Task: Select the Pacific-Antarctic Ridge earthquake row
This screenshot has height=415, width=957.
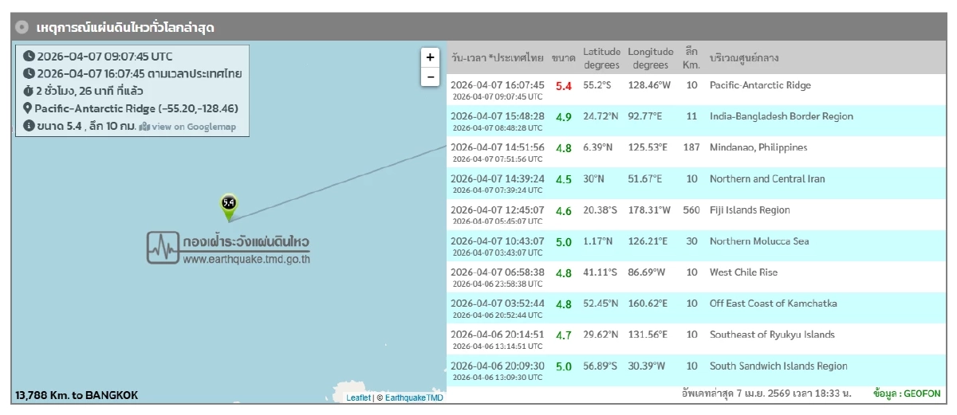Action: [695, 89]
